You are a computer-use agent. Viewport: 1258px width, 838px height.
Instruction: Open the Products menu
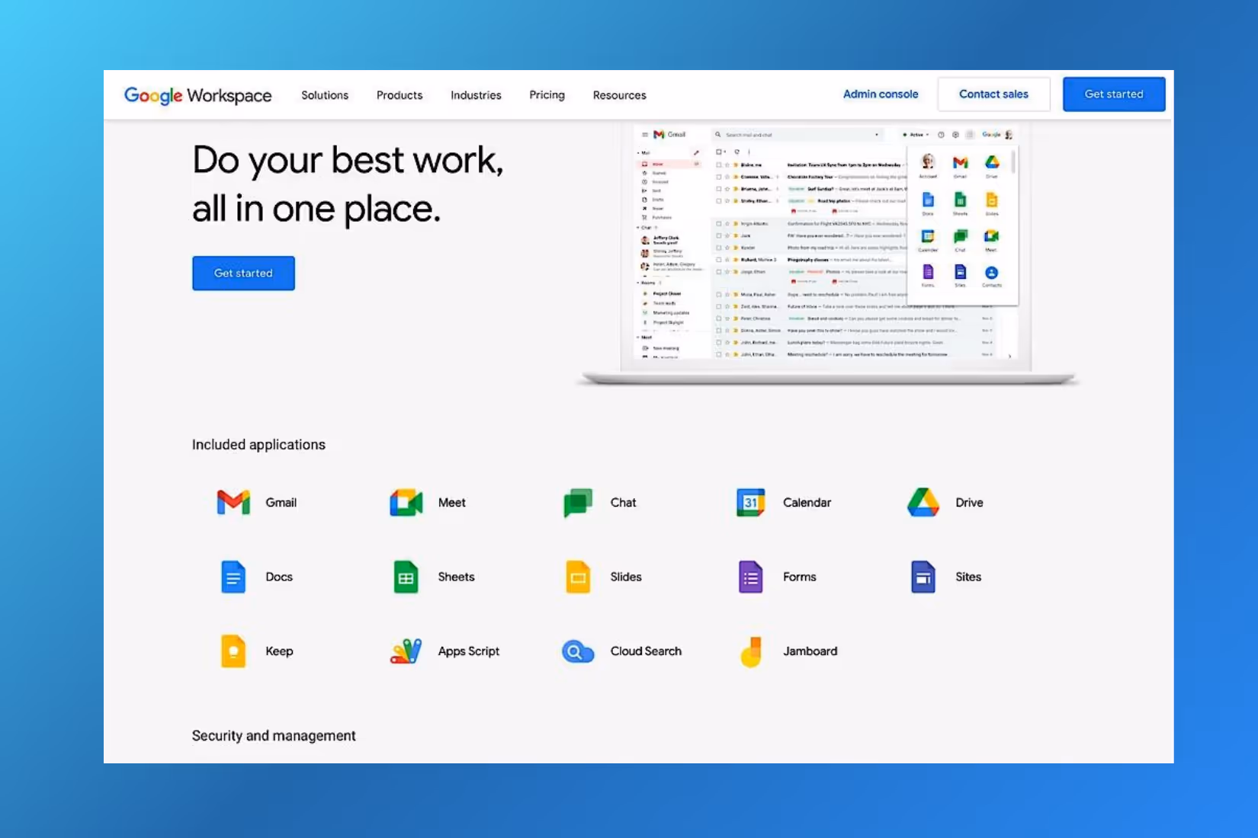(x=400, y=95)
